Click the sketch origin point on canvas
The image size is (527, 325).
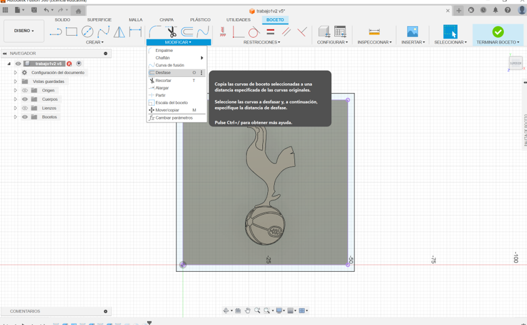[x=183, y=265]
